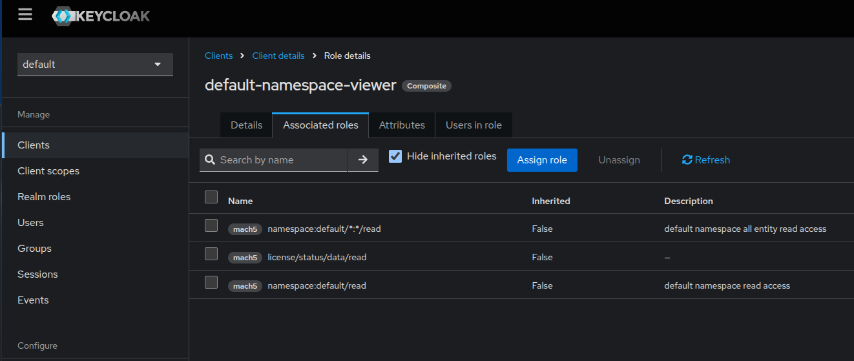Viewport: 854px width, 361px height.
Task: Switch to the Attributes tab
Action: 402,125
